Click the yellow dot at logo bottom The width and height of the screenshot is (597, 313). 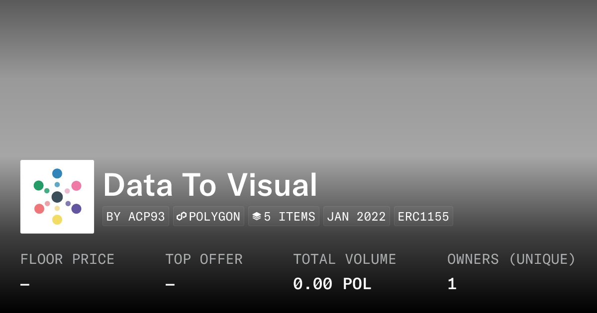57,220
